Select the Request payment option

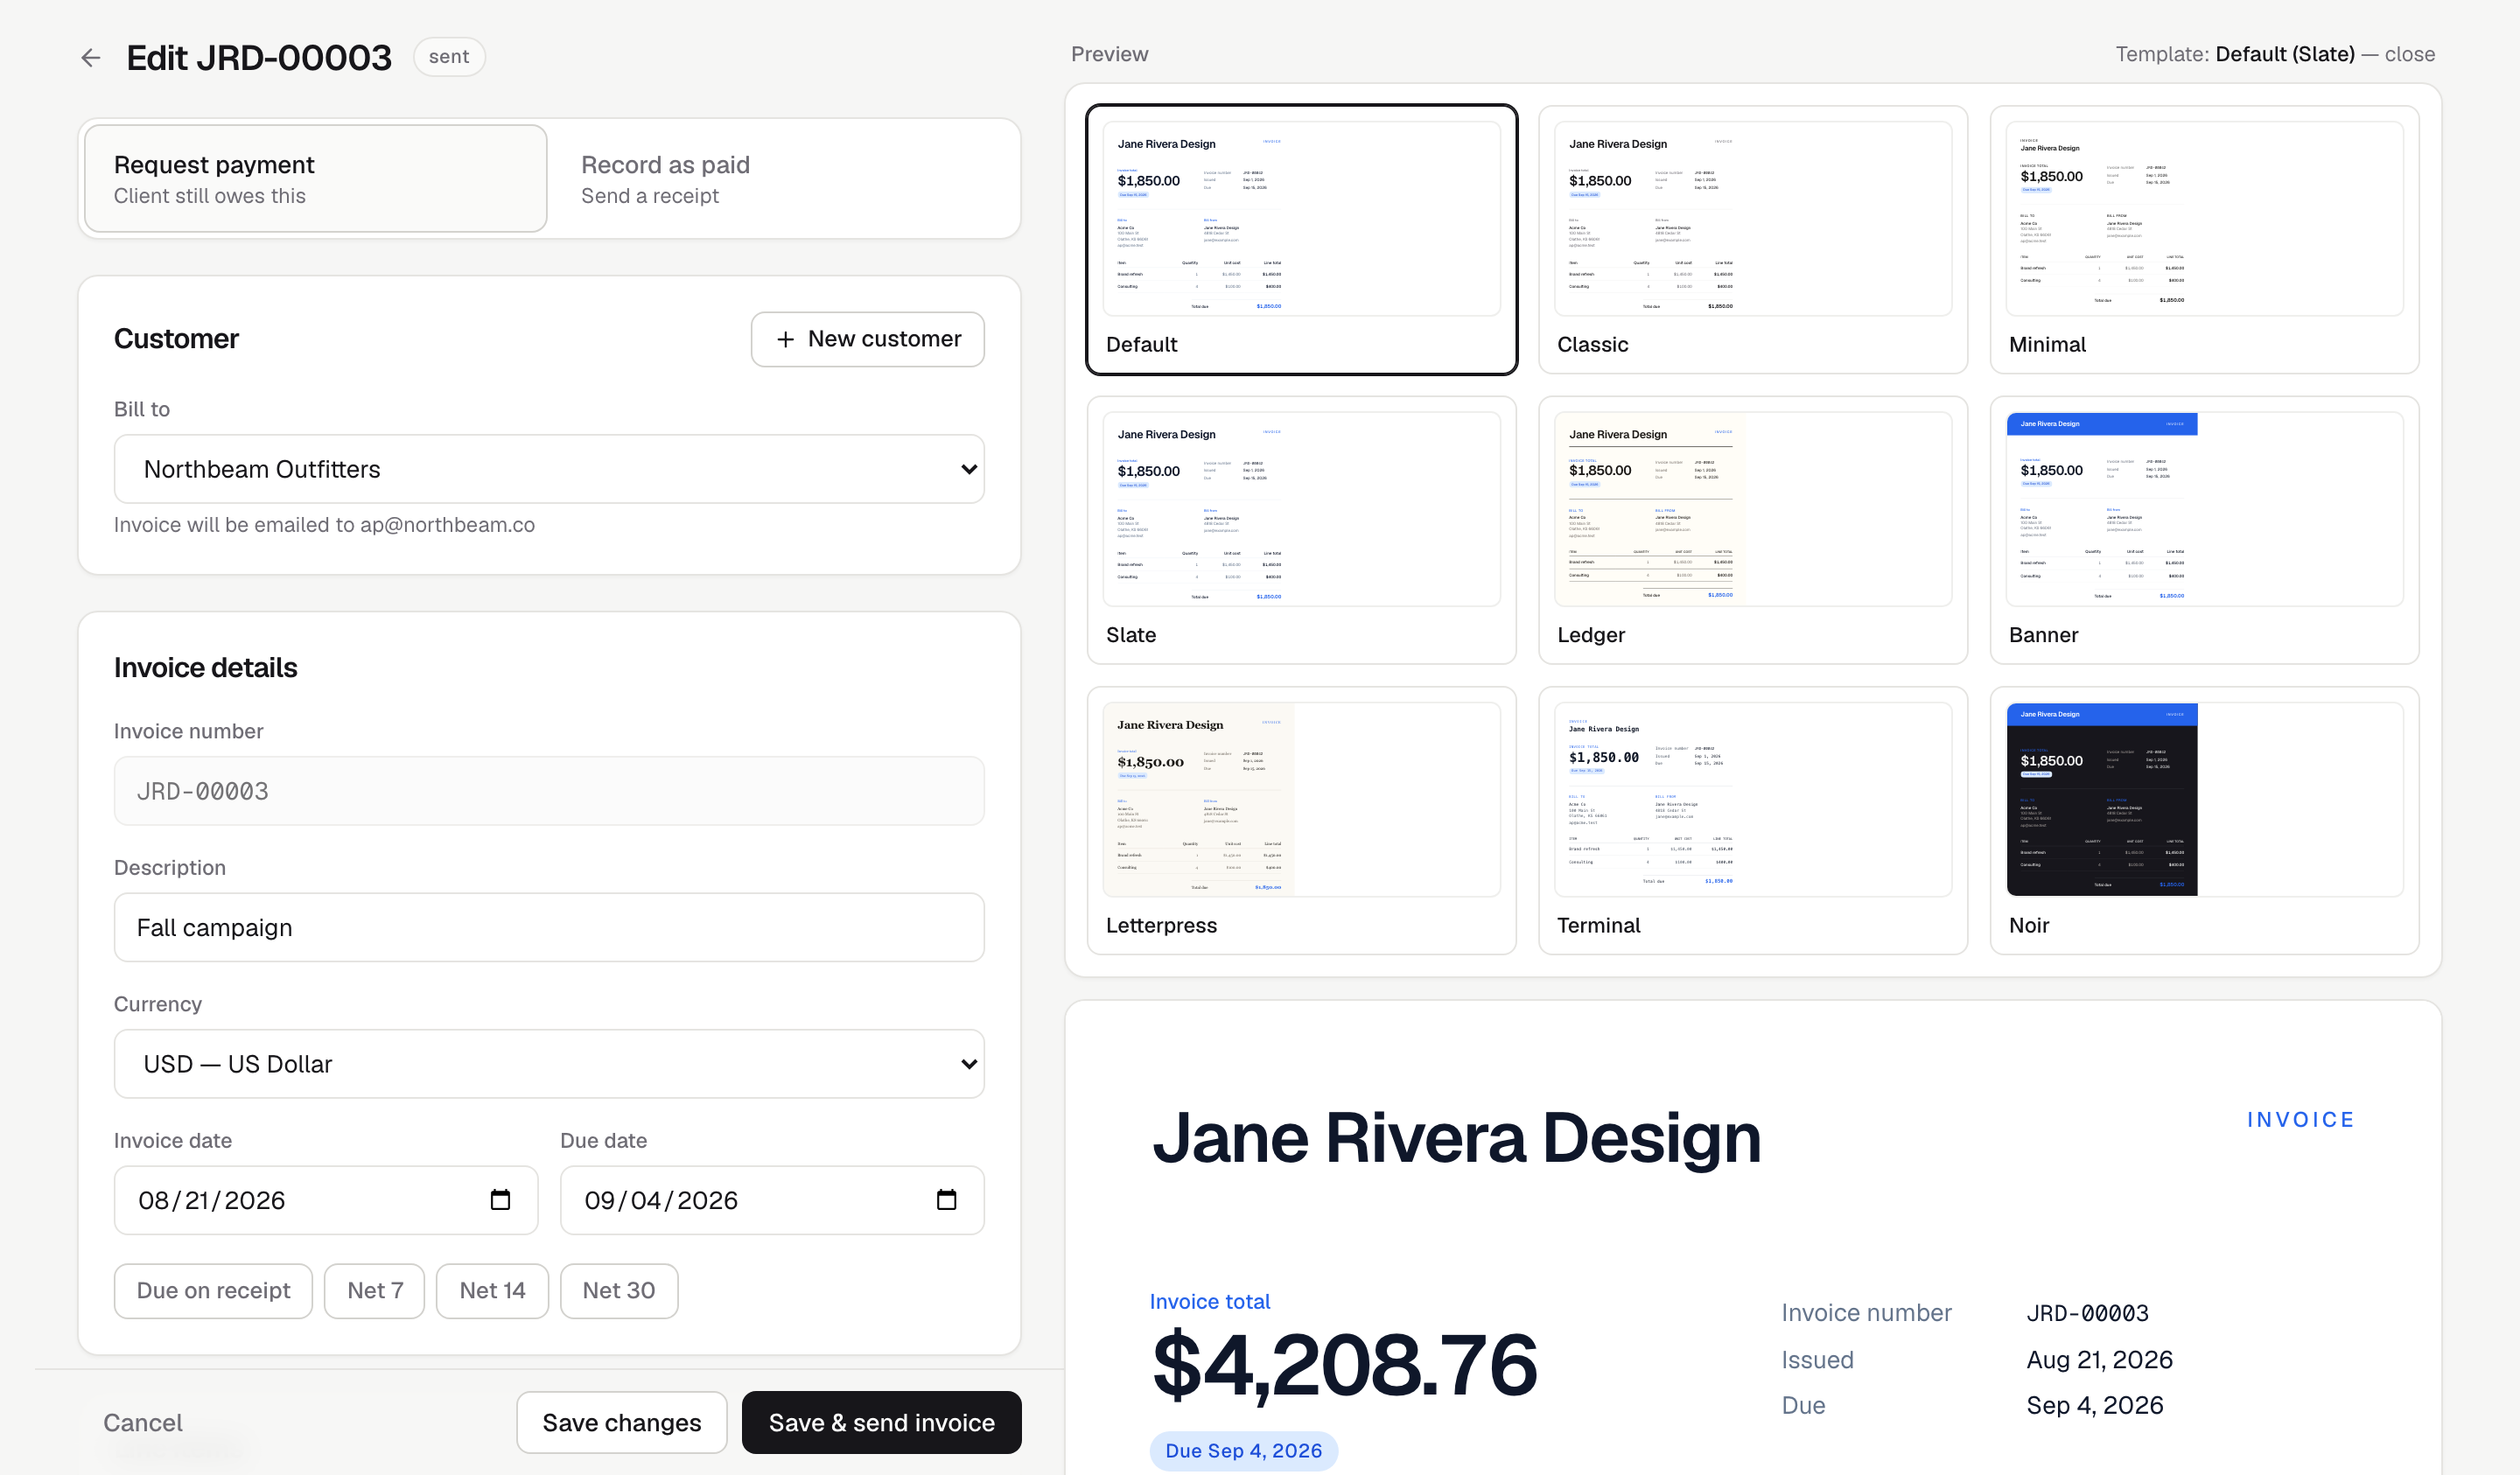point(316,179)
